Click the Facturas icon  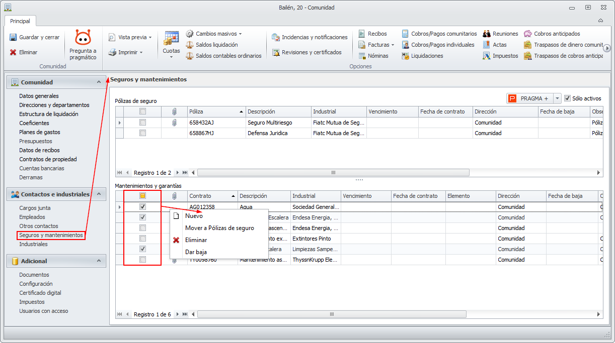click(x=362, y=45)
